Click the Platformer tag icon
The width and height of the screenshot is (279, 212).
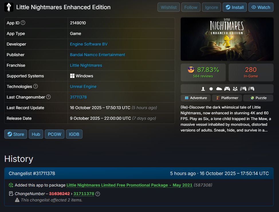click(x=218, y=98)
